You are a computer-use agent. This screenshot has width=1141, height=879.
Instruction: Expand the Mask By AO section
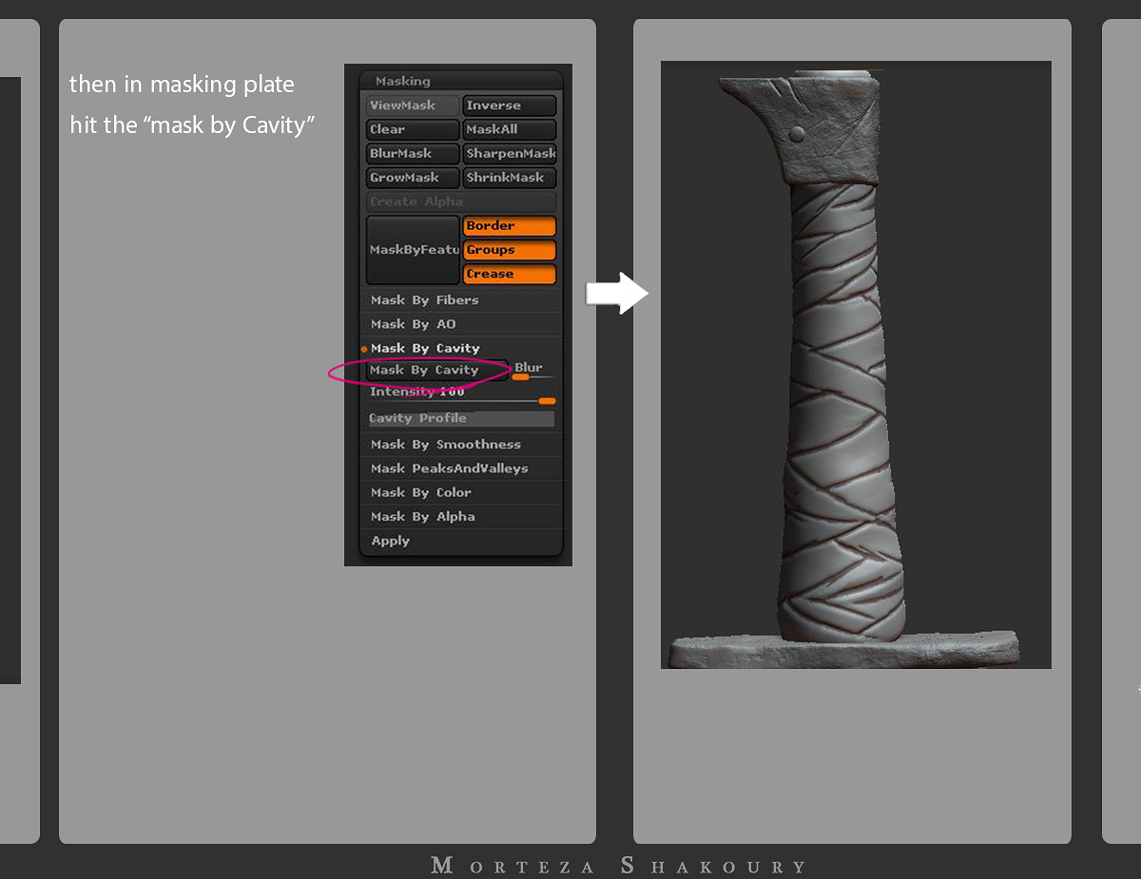(461, 324)
